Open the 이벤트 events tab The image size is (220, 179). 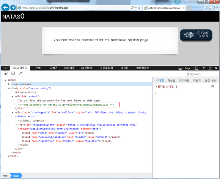(197, 80)
